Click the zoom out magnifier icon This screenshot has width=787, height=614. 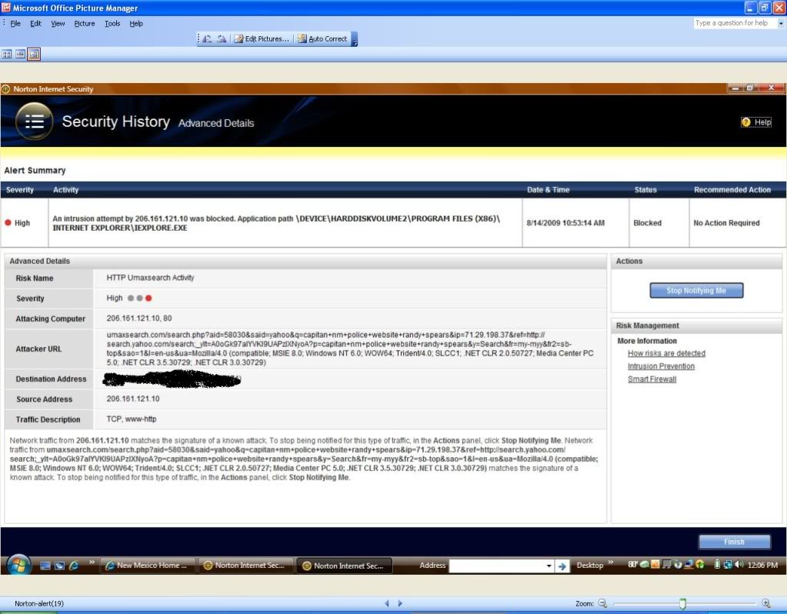click(603, 603)
